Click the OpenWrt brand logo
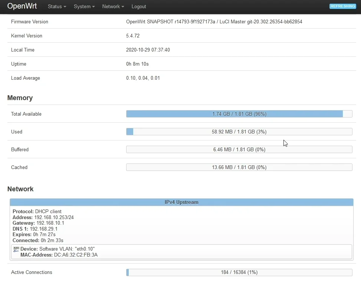Viewport: 361px width, 281px height. pyautogui.click(x=22, y=6)
